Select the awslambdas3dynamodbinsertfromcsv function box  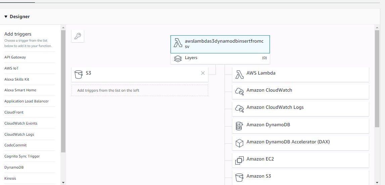tap(220, 44)
